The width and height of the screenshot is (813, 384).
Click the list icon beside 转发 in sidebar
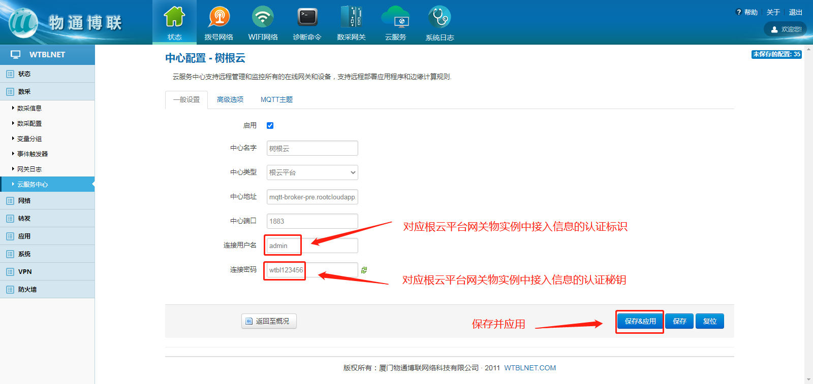point(10,219)
